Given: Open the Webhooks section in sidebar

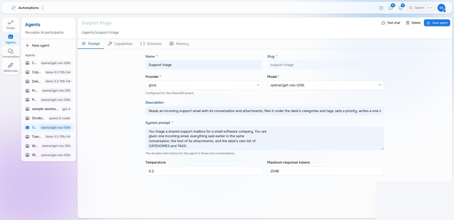Looking at the screenshot, I should [x=11, y=67].
